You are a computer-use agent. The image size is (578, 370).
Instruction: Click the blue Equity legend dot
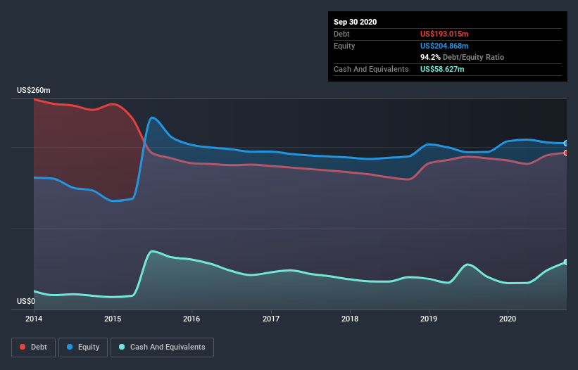coord(70,347)
